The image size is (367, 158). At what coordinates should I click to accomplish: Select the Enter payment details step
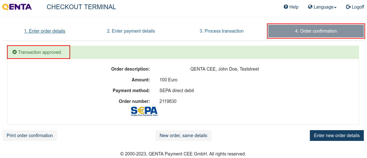[x=131, y=31]
